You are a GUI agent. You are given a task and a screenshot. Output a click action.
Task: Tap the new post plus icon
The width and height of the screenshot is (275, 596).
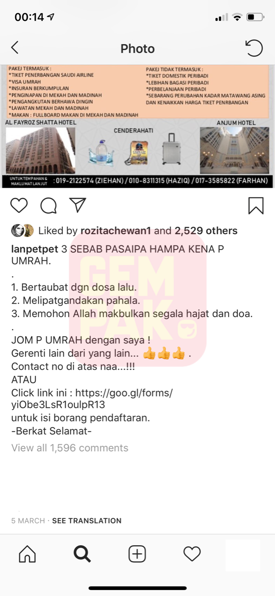coord(137,554)
